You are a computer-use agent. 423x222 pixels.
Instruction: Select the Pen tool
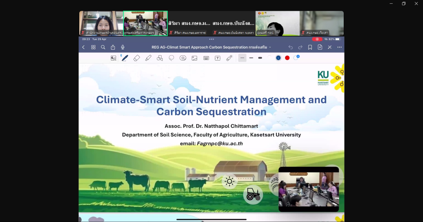pyautogui.click(x=125, y=58)
